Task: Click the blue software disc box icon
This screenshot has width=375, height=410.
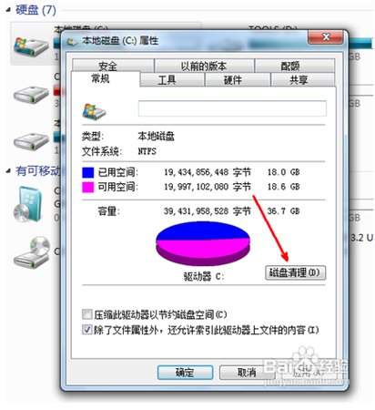Action: pos(28,204)
